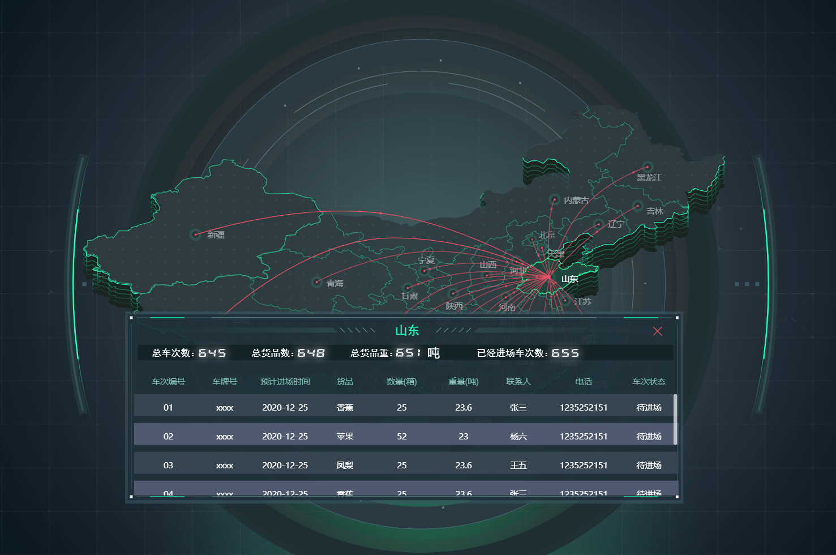Click quantity 52 cell
Viewport: 836px width, 555px height.
pos(402,436)
